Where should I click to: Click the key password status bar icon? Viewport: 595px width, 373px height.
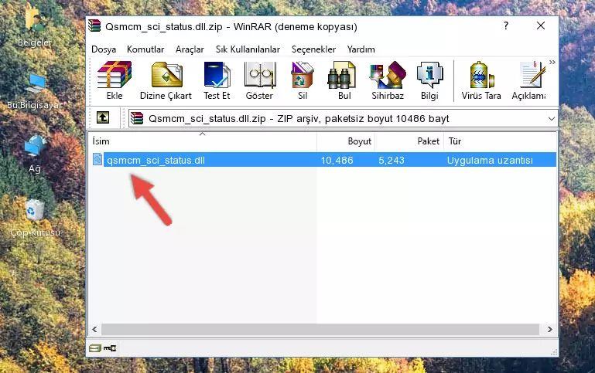point(110,348)
